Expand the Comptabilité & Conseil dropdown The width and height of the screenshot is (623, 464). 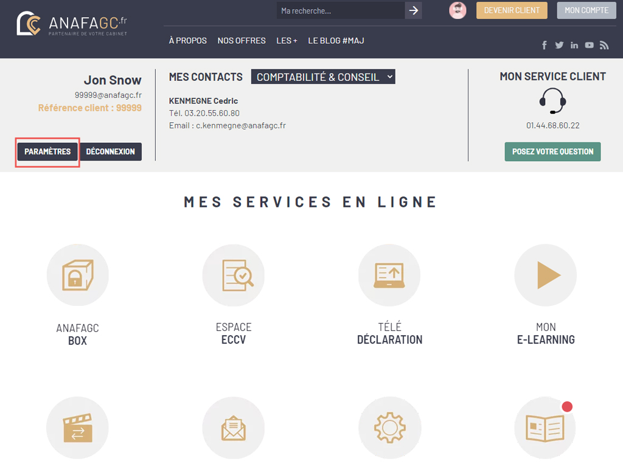(x=323, y=77)
